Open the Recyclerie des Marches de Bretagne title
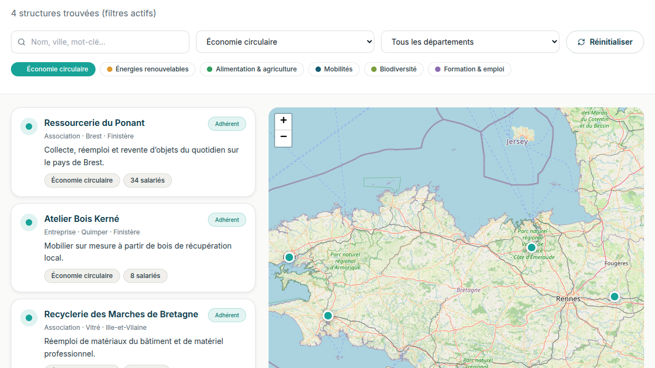This screenshot has height=368, width=655. 121,315
